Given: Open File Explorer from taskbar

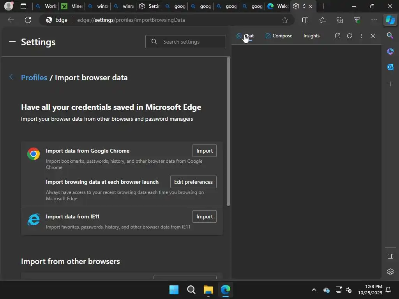Looking at the screenshot, I should tap(208, 290).
